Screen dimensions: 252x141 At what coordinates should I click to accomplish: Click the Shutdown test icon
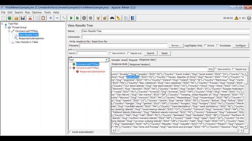pyautogui.click(x=91, y=18)
